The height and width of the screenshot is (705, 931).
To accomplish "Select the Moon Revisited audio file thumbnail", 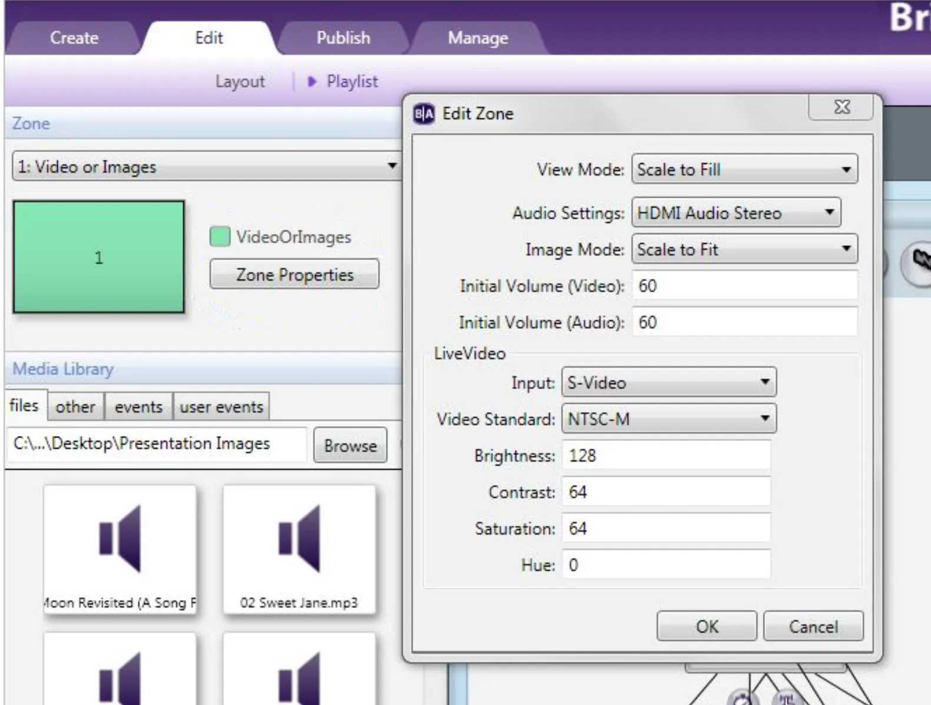I will (x=120, y=549).
